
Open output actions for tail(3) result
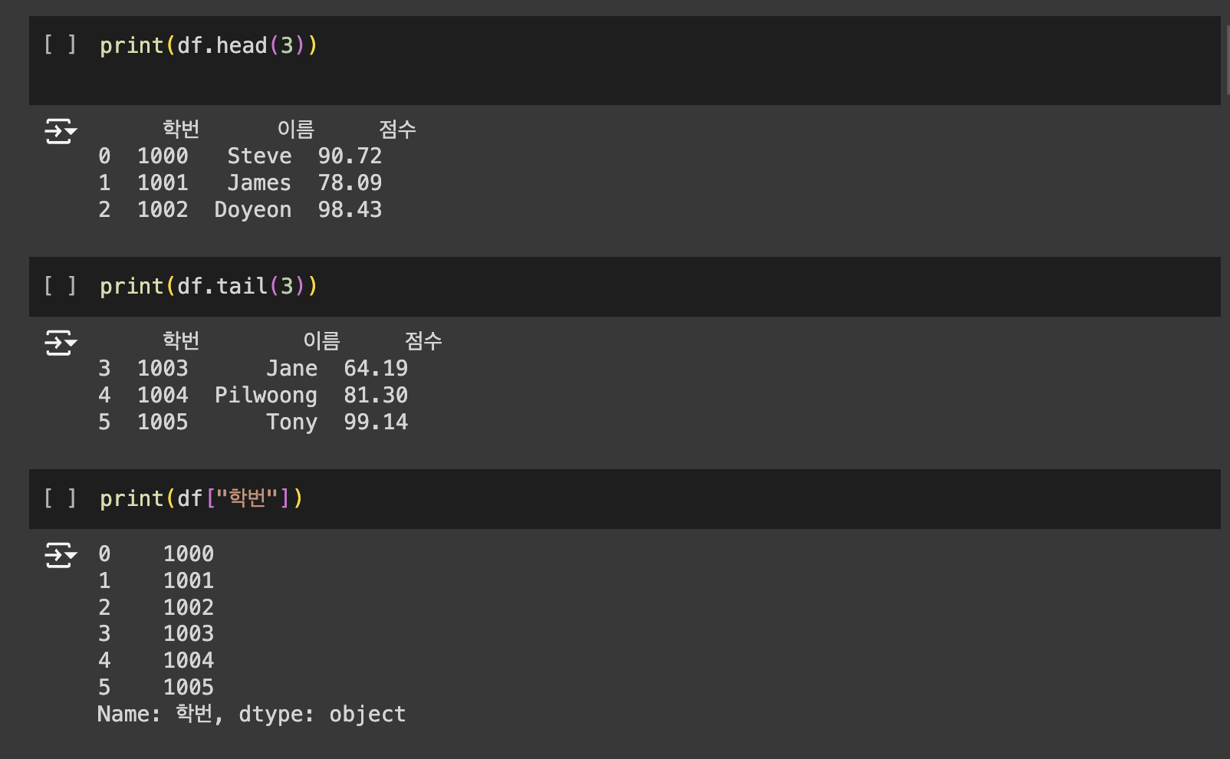(x=61, y=343)
